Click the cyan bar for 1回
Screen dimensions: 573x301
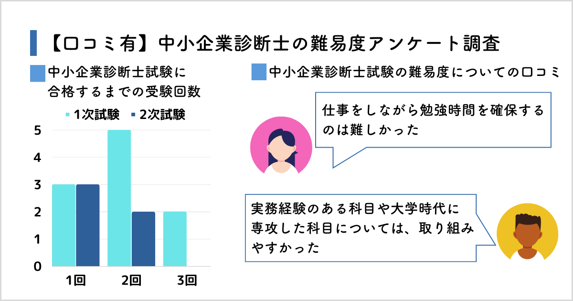pos(64,225)
